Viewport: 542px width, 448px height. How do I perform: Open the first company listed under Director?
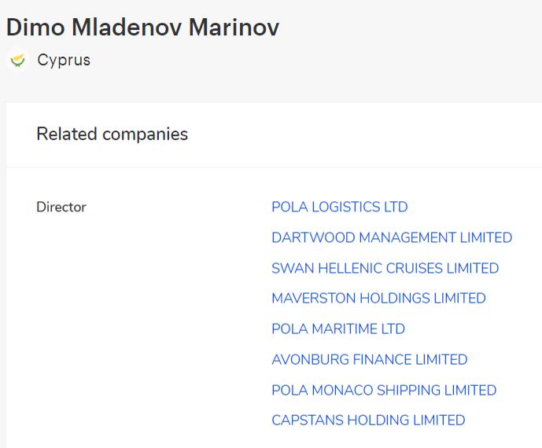coord(340,207)
